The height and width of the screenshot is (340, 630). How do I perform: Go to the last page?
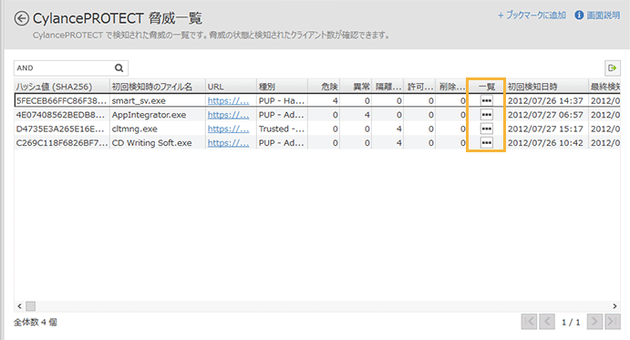[x=613, y=322]
